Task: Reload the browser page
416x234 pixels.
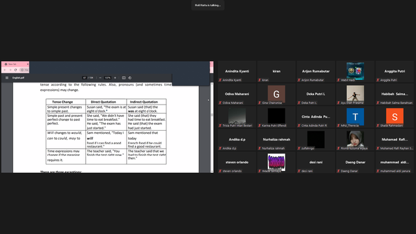Action: tap(16, 70)
